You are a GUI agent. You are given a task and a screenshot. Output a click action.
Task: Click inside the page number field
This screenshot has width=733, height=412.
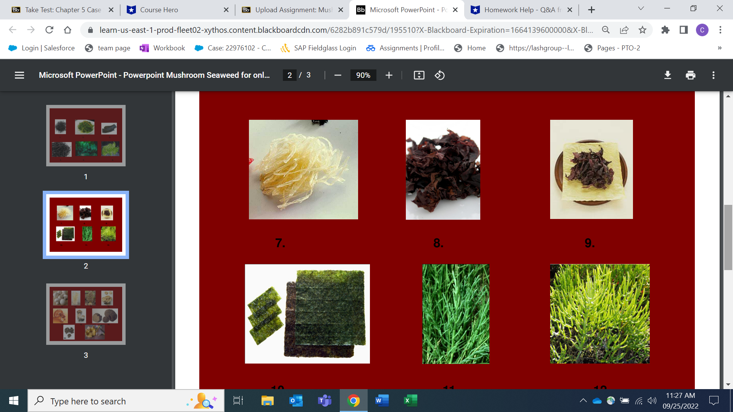(x=289, y=75)
